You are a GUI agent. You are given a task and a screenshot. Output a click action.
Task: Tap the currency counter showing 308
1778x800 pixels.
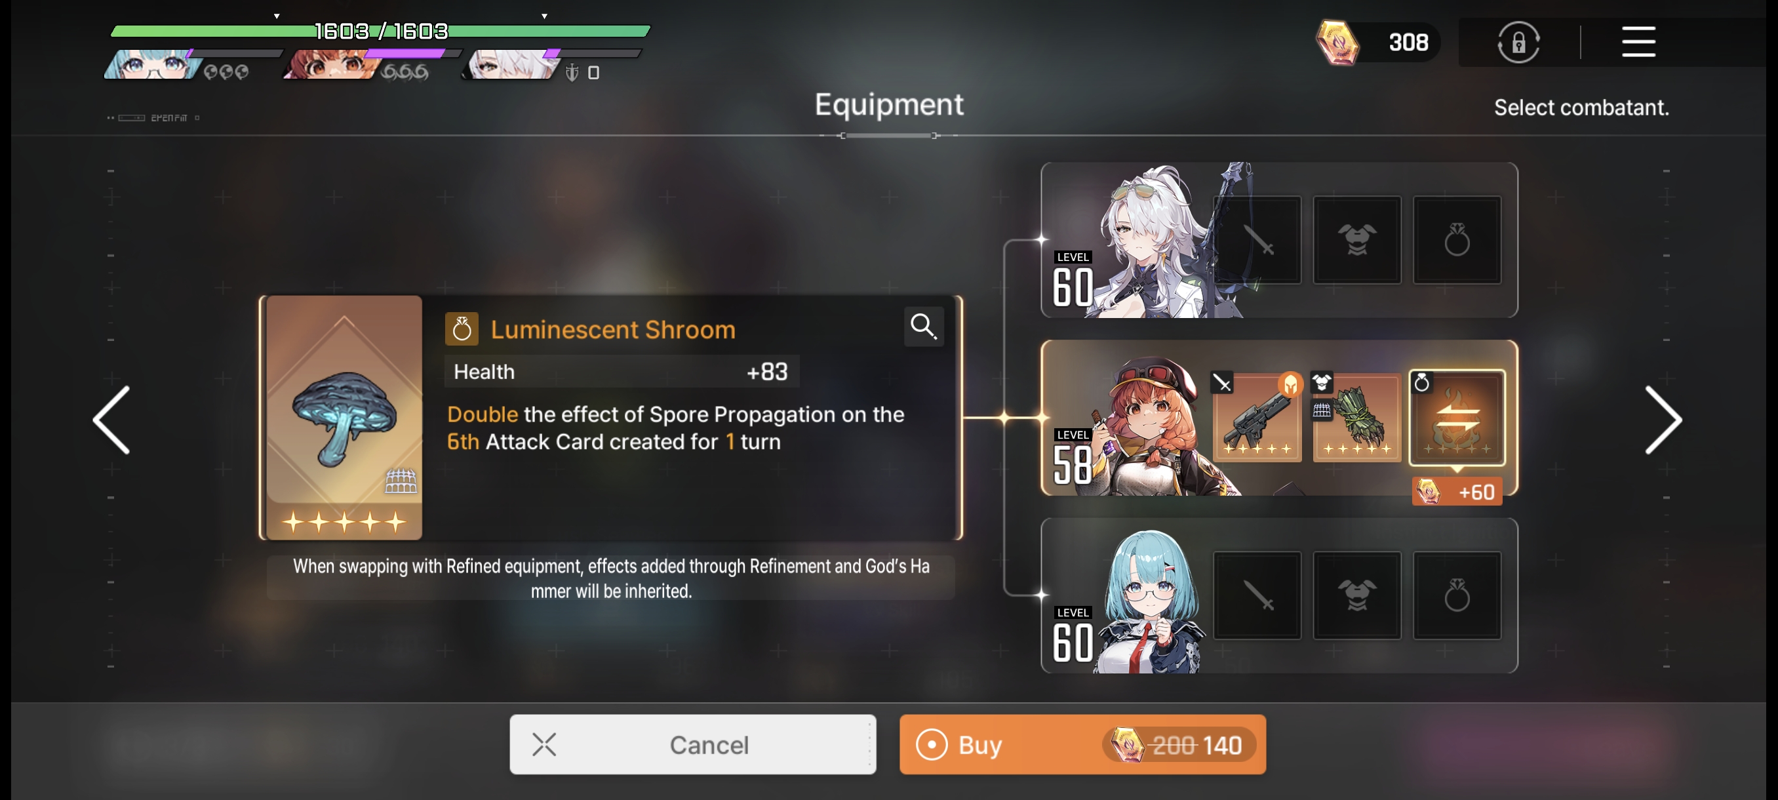click(1377, 42)
